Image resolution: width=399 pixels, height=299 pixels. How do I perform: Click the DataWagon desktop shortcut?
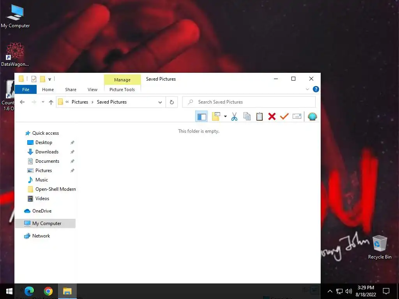tap(15, 55)
